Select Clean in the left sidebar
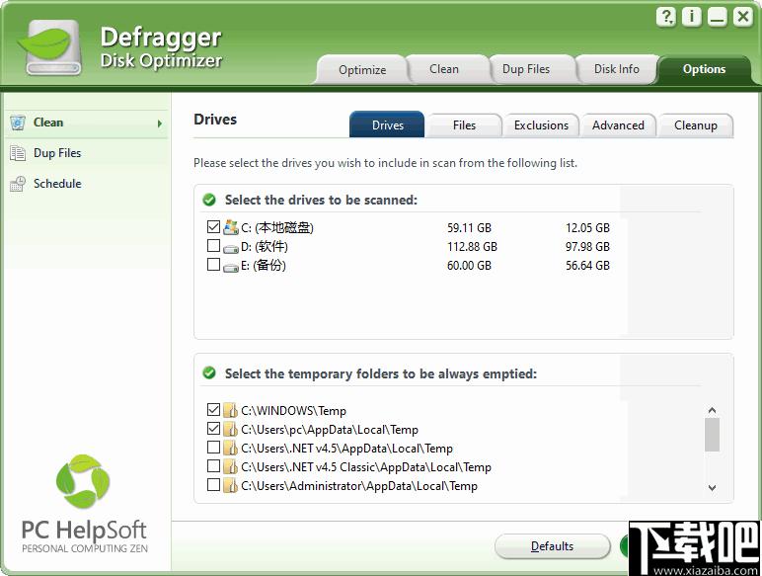This screenshot has height=576, width=762. click(86, 123)
